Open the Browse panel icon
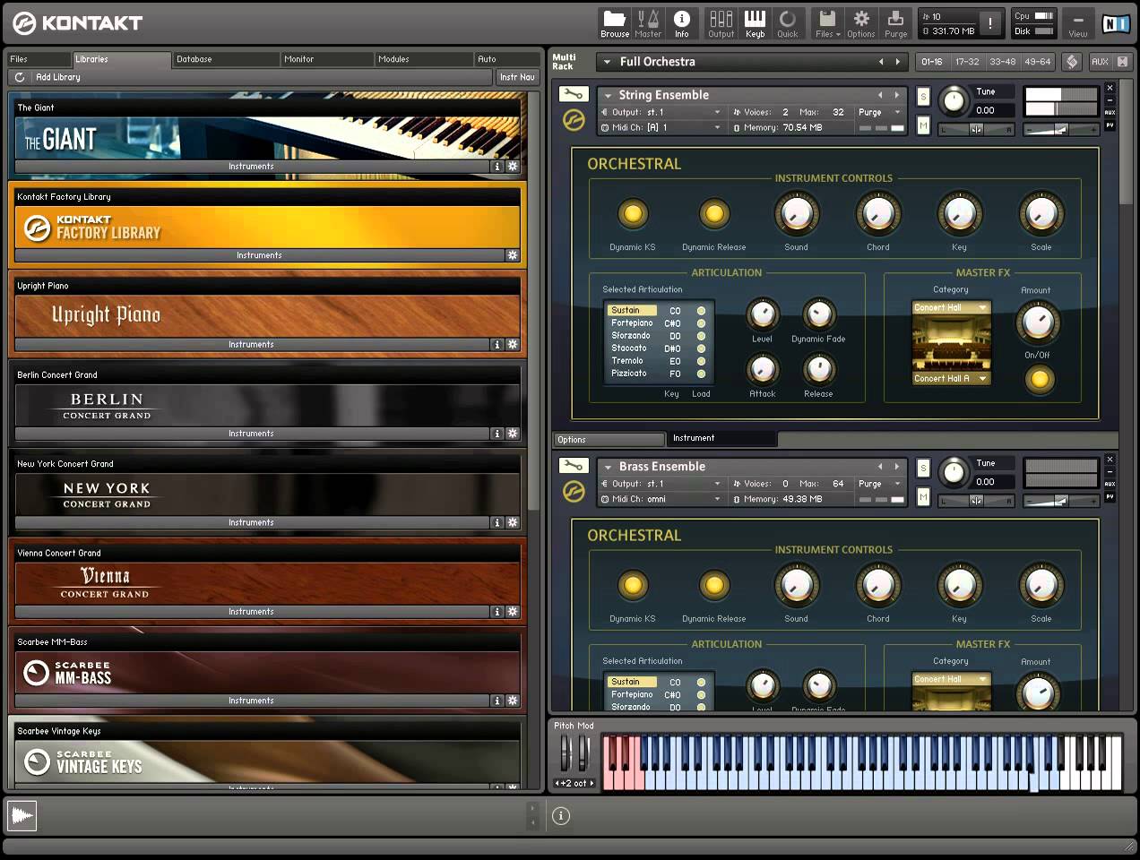Image resolution: width=1140 pixels, height=860 pixels. click(615, 23)
